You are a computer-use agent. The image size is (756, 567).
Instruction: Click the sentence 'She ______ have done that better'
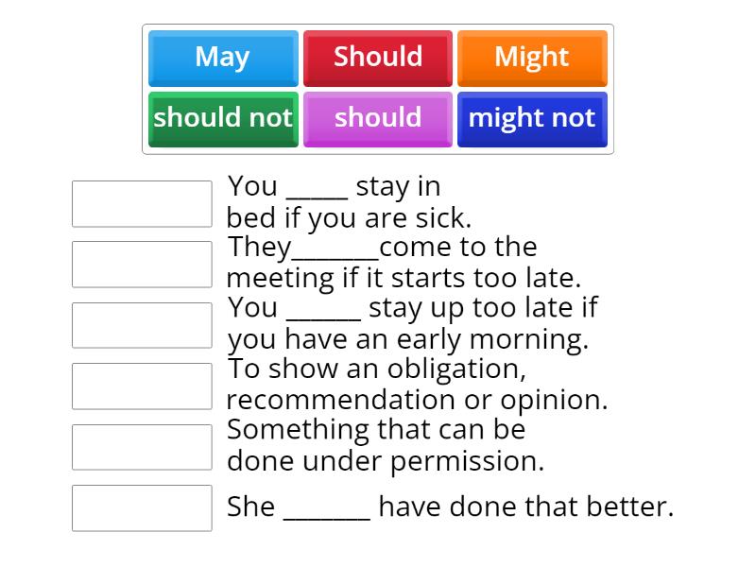point(449,507)
